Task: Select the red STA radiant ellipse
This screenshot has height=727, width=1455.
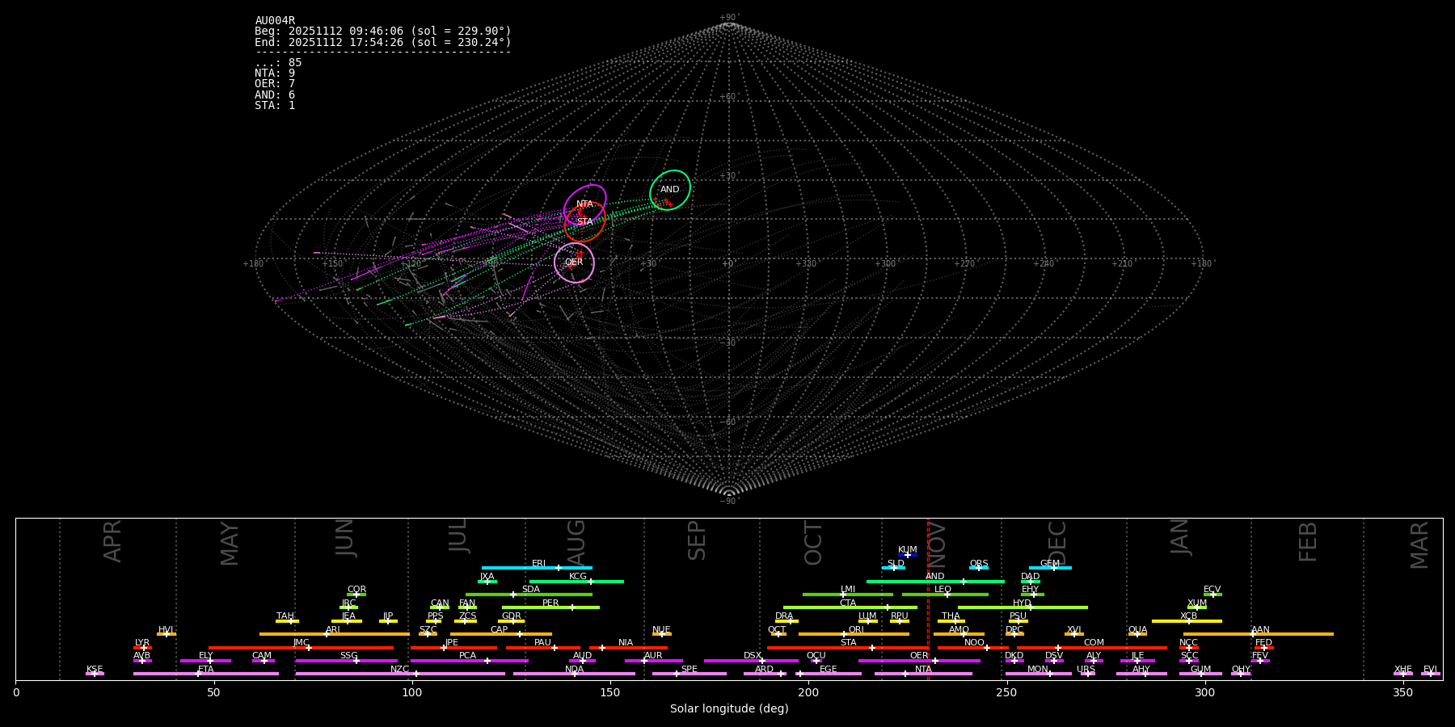Action: [584, 222]
